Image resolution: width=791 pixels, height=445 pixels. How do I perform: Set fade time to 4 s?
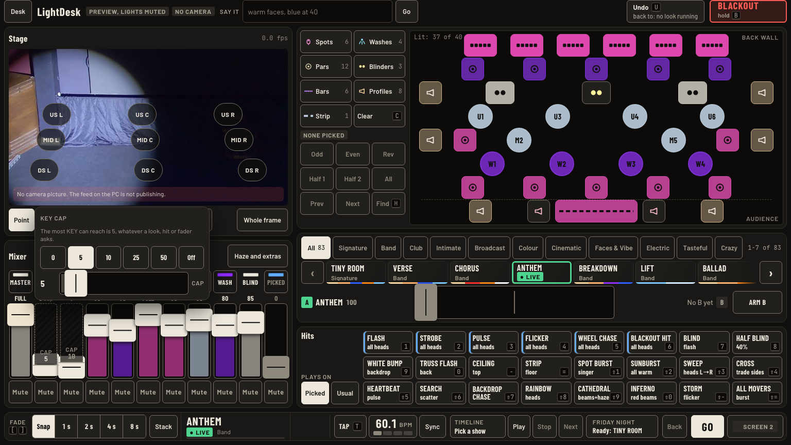[111, 426]
